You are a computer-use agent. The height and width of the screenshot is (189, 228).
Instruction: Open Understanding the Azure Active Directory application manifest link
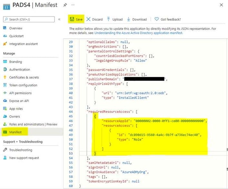coord(139,33)
